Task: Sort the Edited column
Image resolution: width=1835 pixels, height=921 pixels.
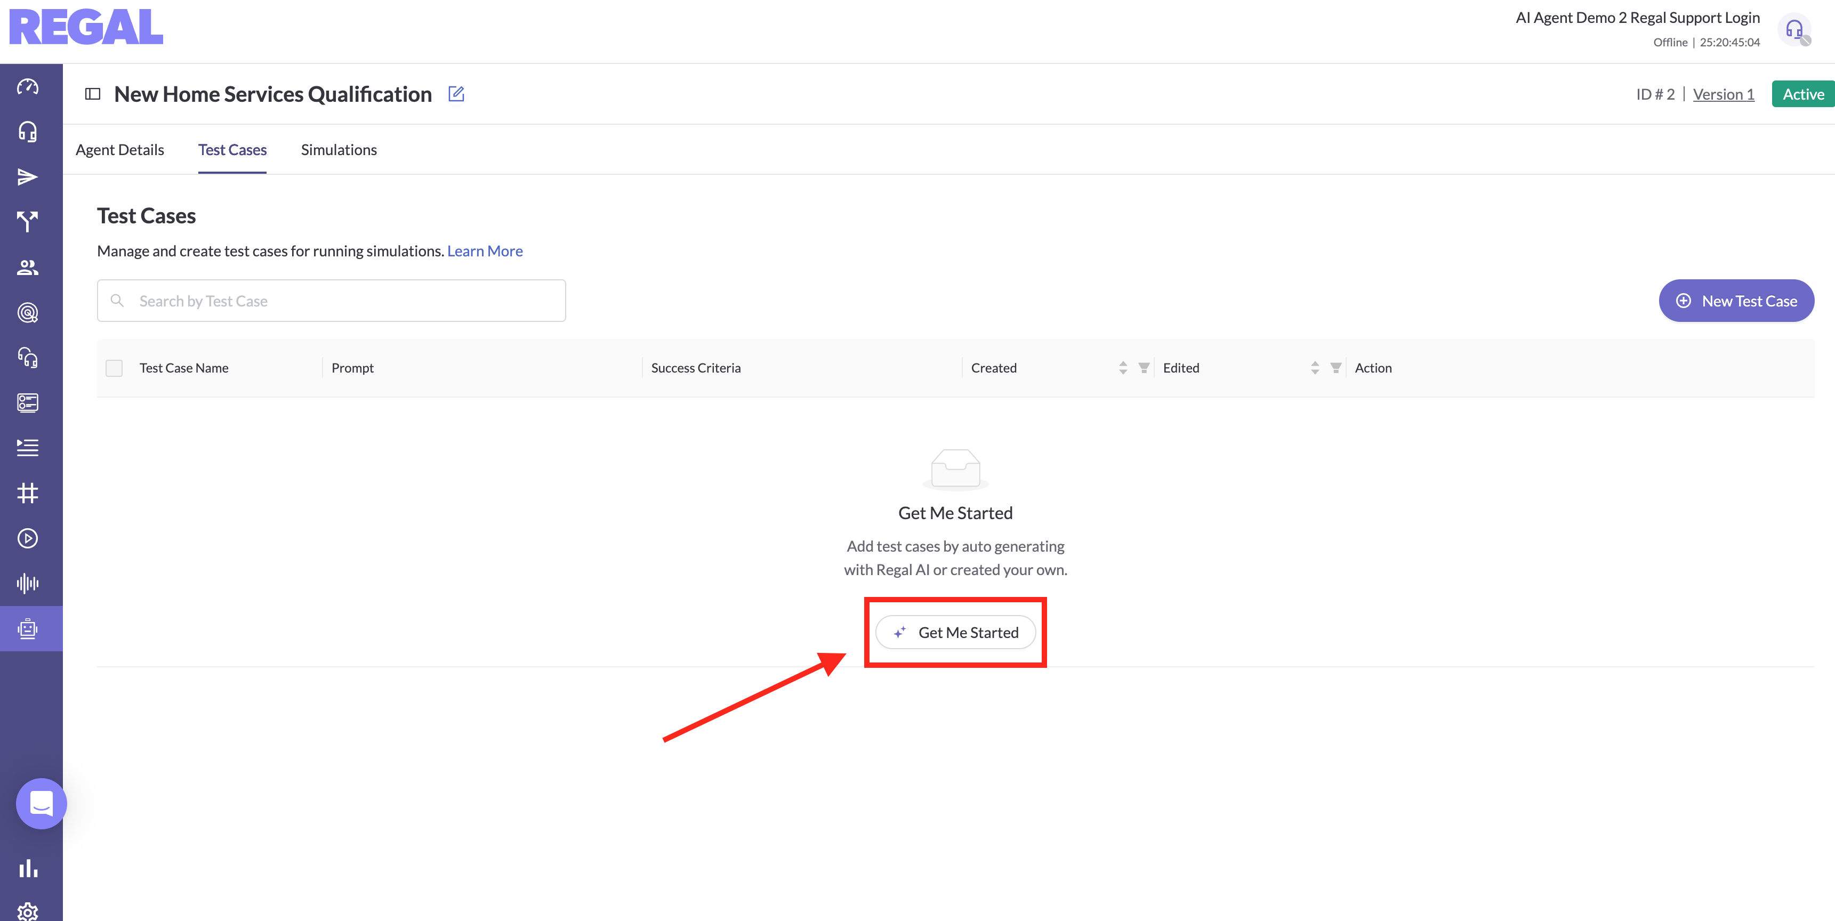Action: [1315, 368]
